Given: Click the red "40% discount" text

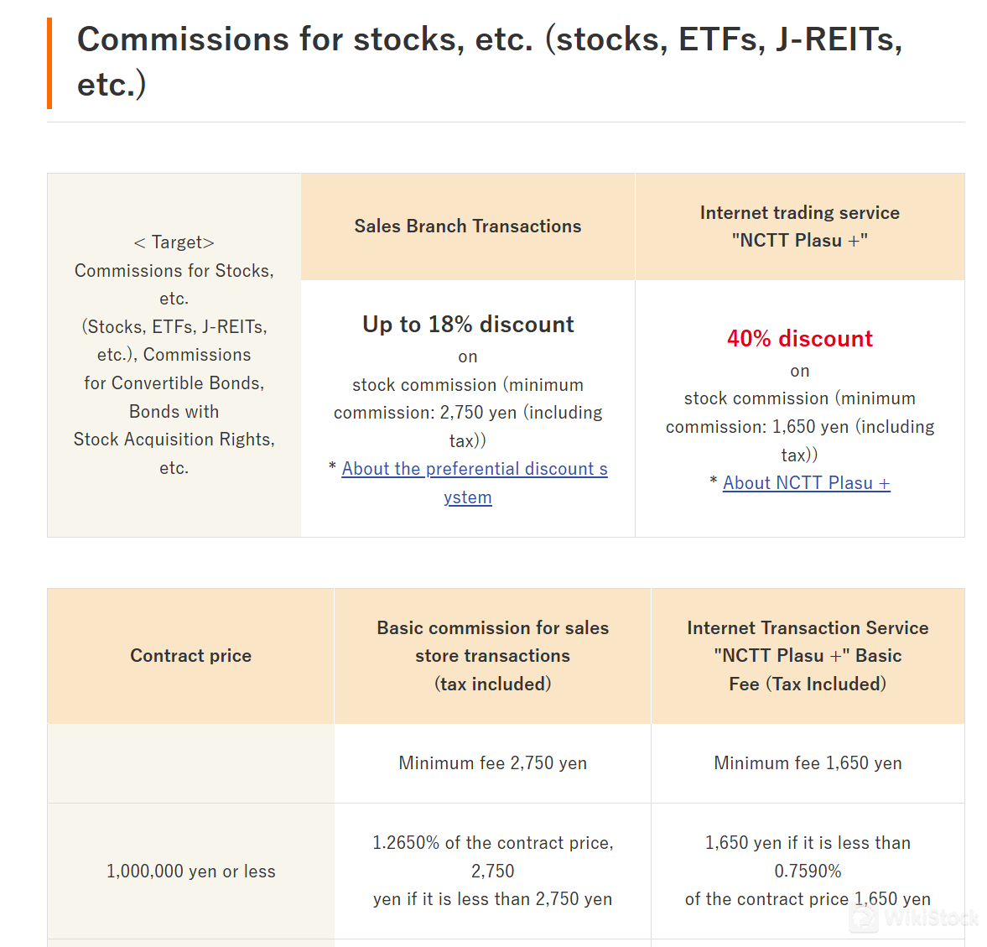Looking at the screenshot, I should [799, 339].
